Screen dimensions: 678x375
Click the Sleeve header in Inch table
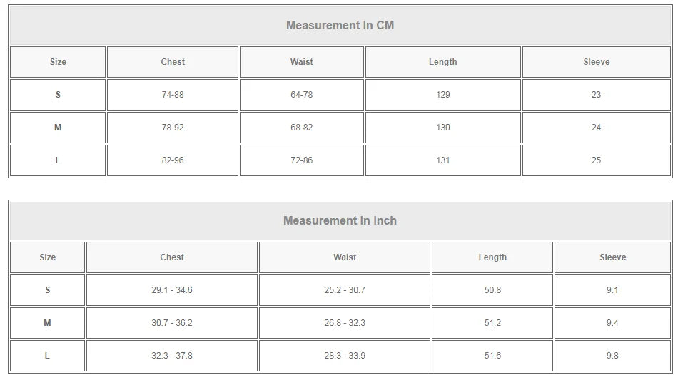pyautogui.click(x=612, y=257)
